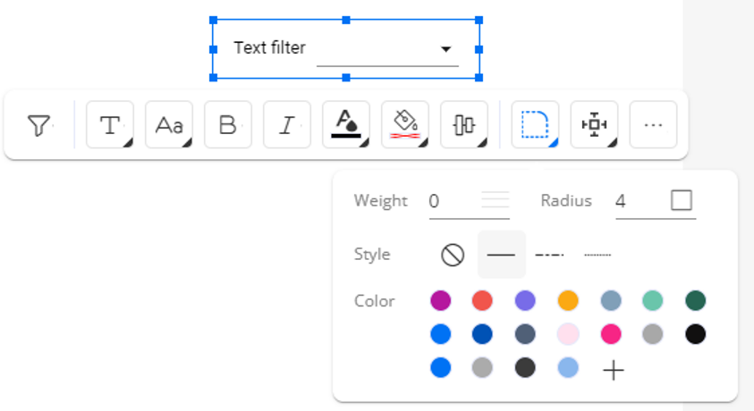Open the more options ellipsis menu
Viewport: 754px width, 411px height.
point(654,125)
